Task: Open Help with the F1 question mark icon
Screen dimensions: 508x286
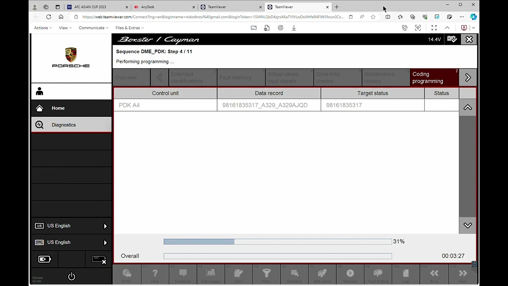Action: click(x=155, y=273)
